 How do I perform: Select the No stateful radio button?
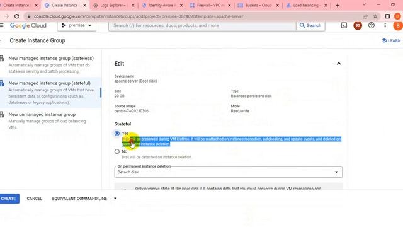pyautogui.click(x=117, y=151)
